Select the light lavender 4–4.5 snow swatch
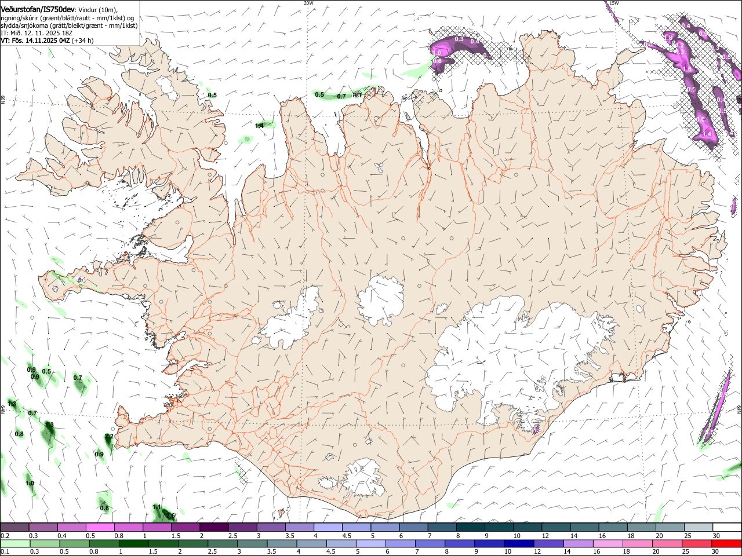Screen dimensions: 742x556 pyautogui.click(x=328, y=528)
